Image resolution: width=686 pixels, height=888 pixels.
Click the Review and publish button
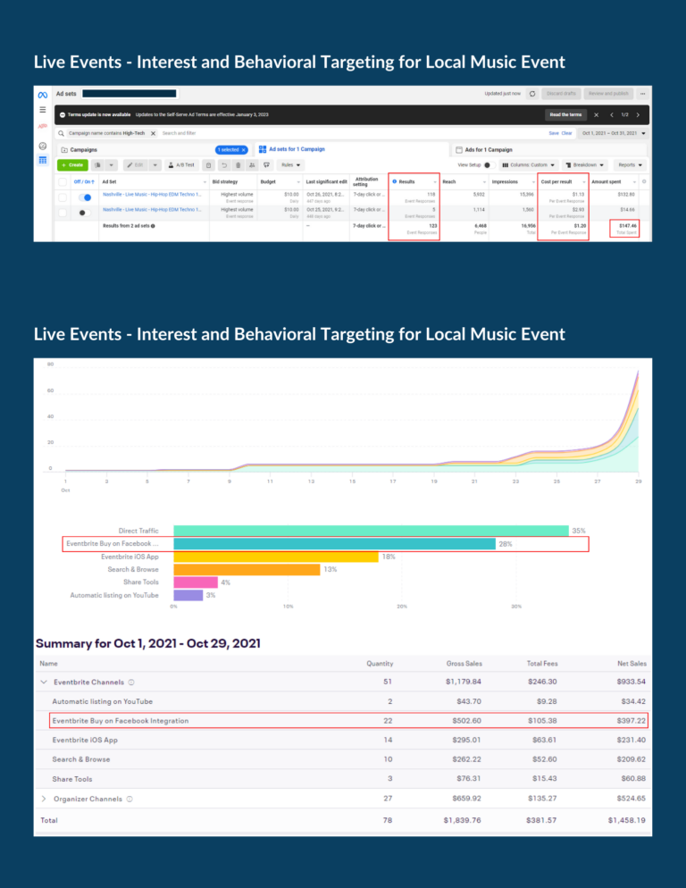[608, 94]
